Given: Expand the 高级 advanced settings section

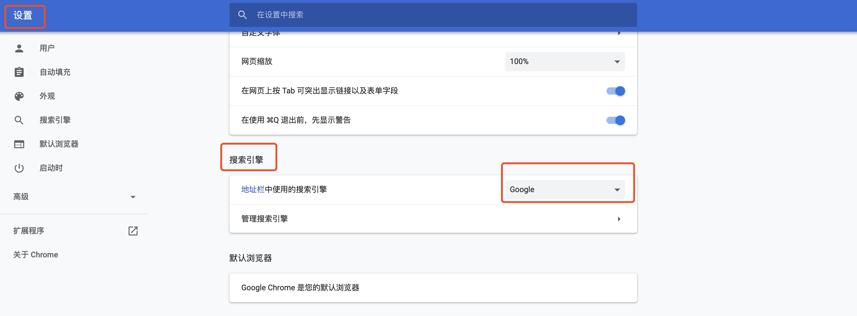Looking at the screenshot, I should (x=133, y=197).
